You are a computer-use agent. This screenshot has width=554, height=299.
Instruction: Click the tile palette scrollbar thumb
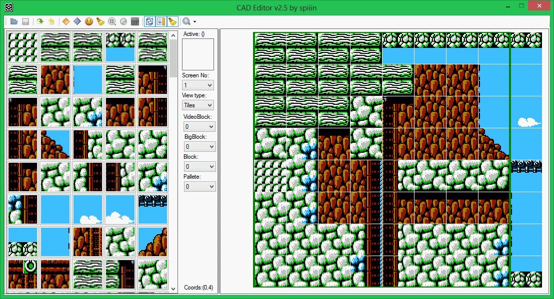click(x=173, y=58)
